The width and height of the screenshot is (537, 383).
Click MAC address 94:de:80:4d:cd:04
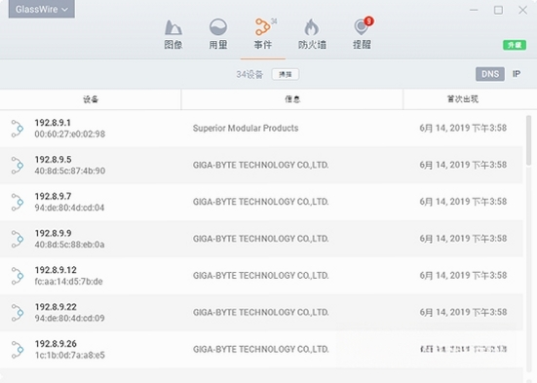point(69,208)
